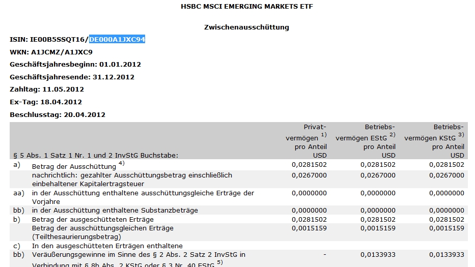Click Privatvermögen value in Betrag der Ausschüttung row
475x267 pixels.
pyautogui.click(x=310, y=165)
